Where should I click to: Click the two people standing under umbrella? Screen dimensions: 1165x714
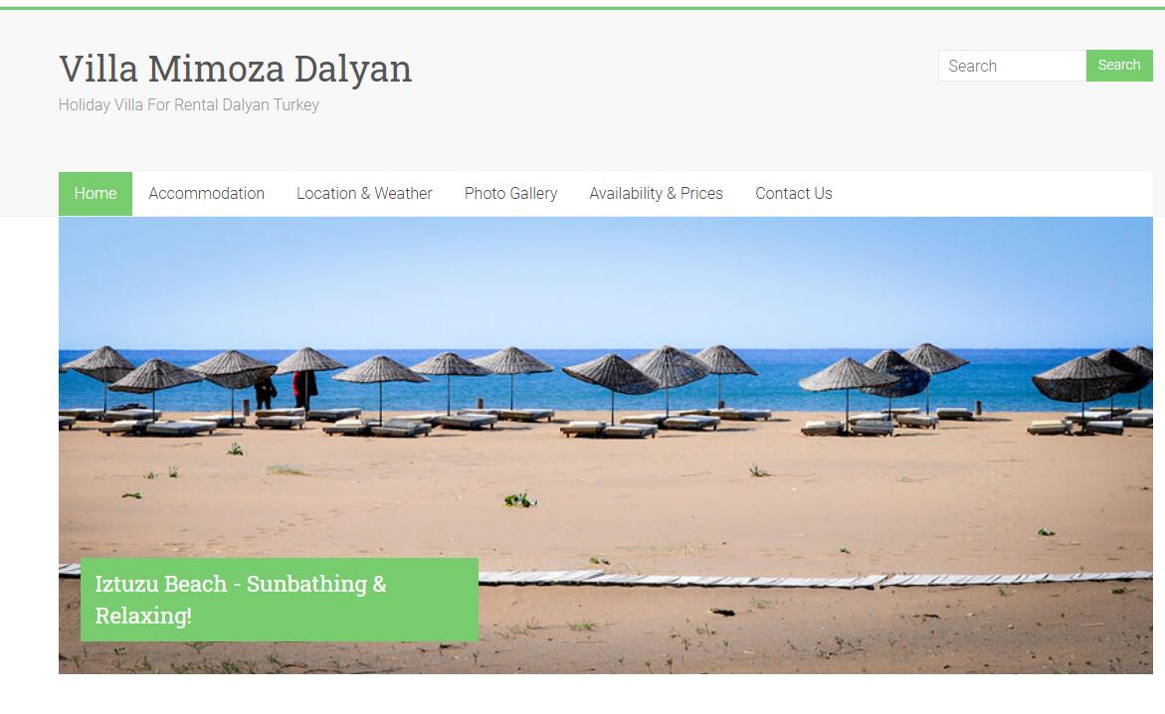pos(287,390)
